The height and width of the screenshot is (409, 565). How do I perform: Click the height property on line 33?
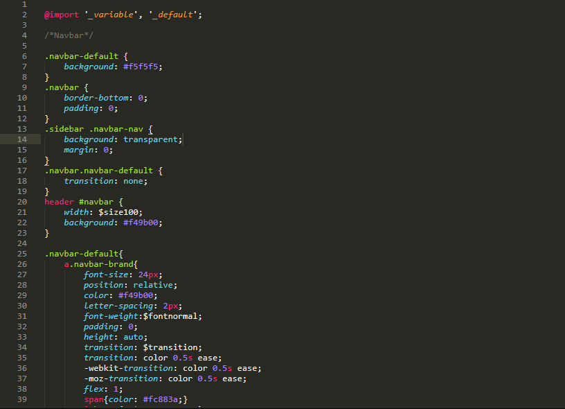pos(98,337)
